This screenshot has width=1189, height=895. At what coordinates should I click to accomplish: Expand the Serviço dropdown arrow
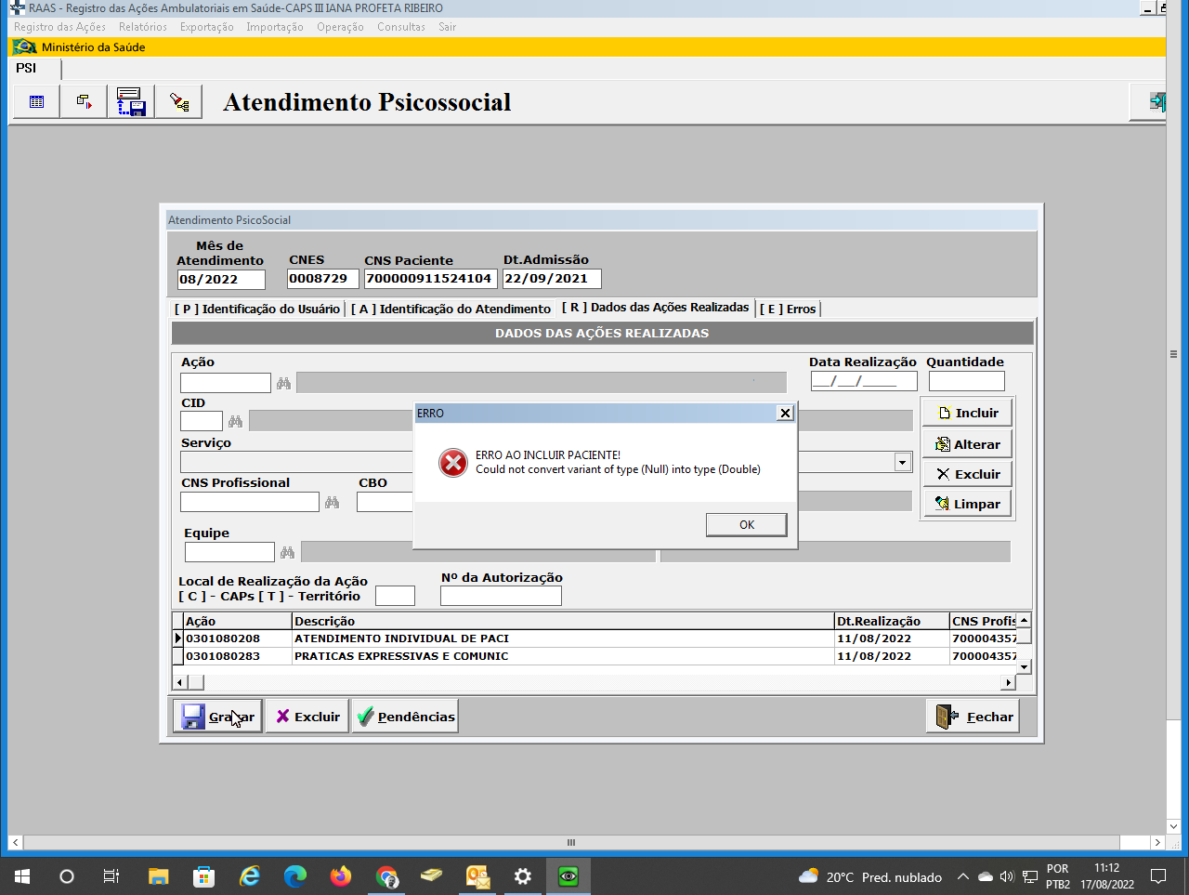click(x=901, y=463)
